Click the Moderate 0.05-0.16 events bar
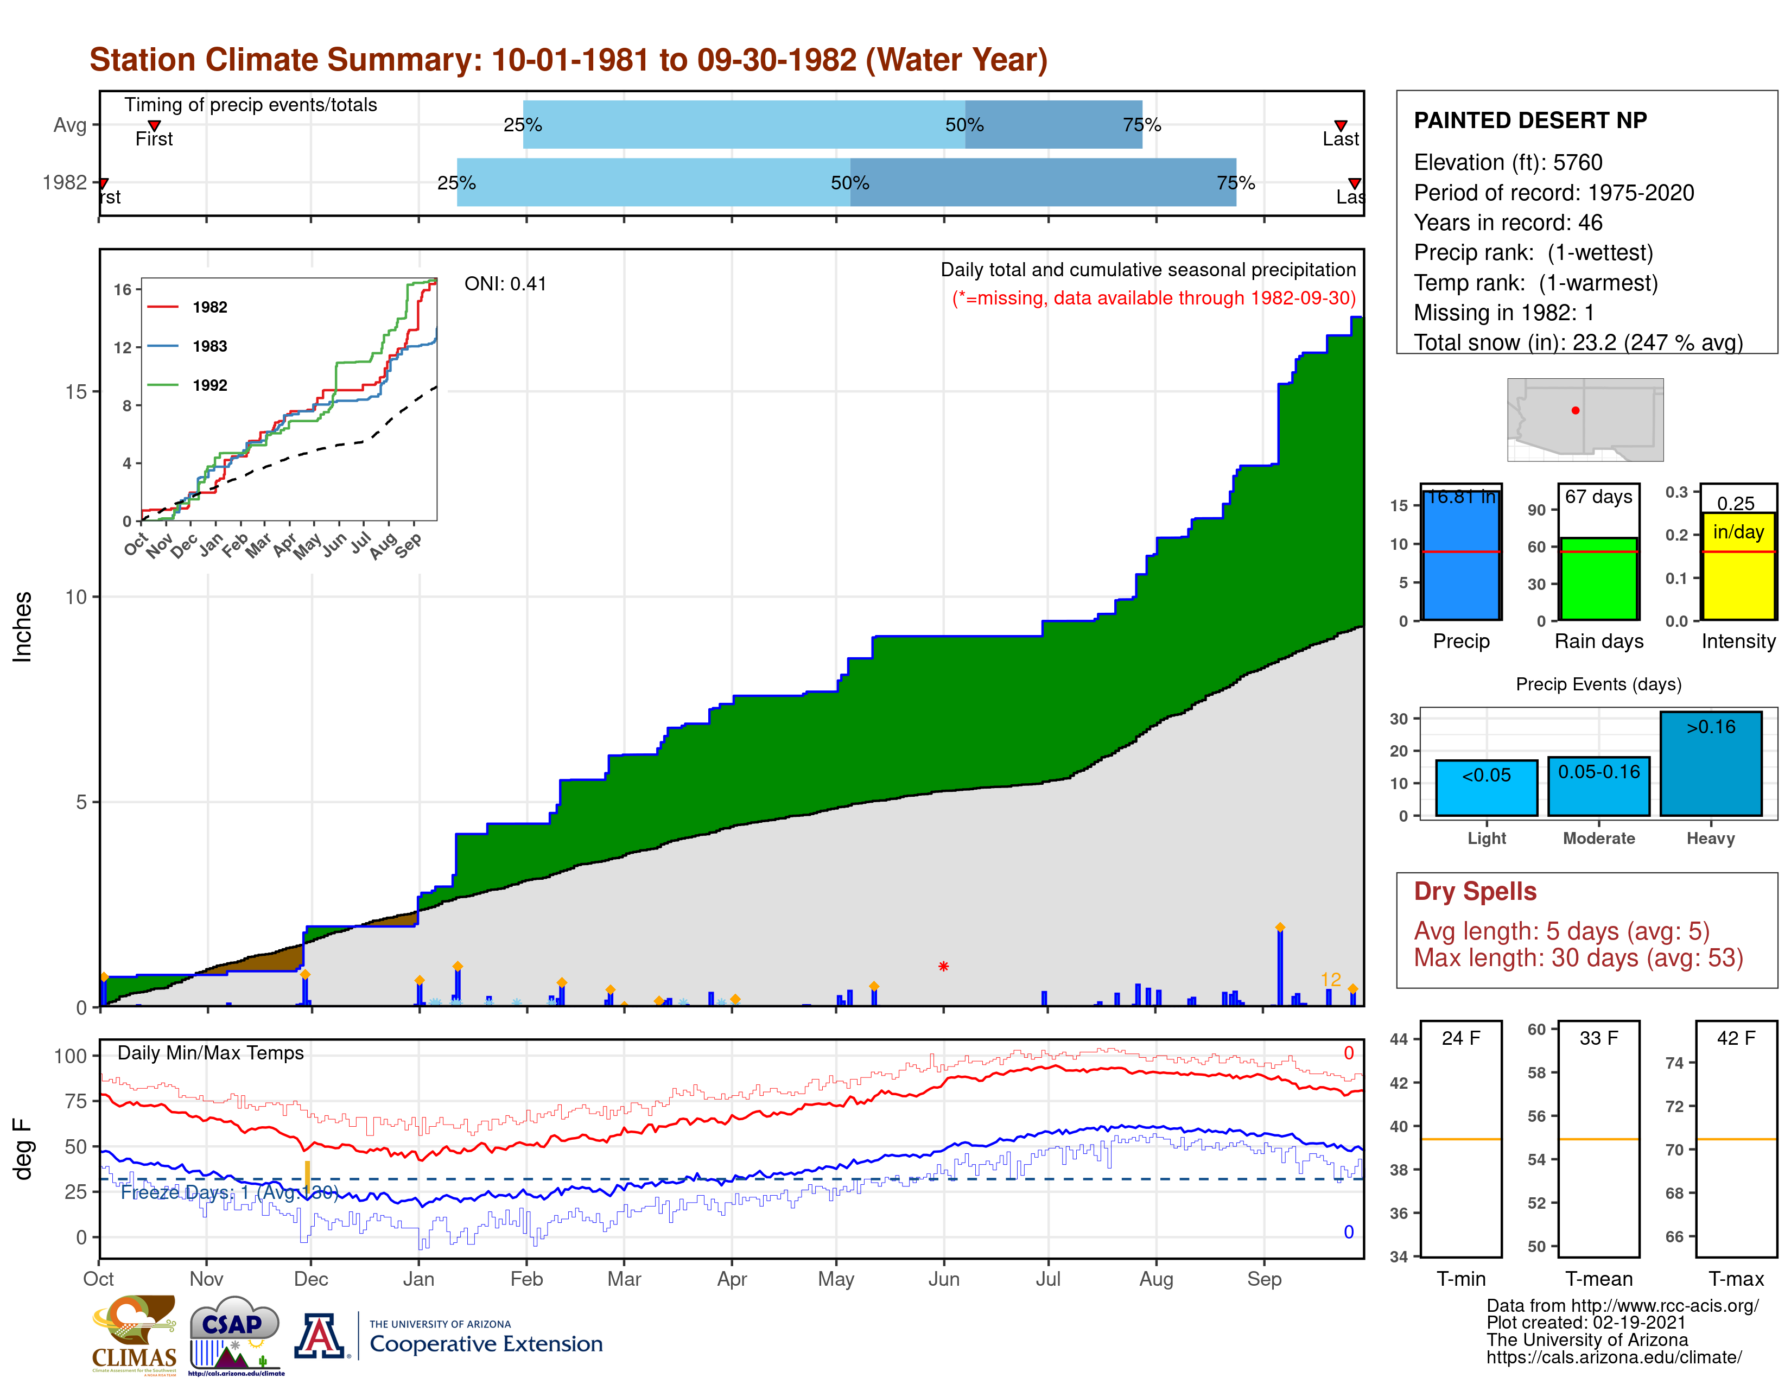1791x1384 pixels. 1598,786
